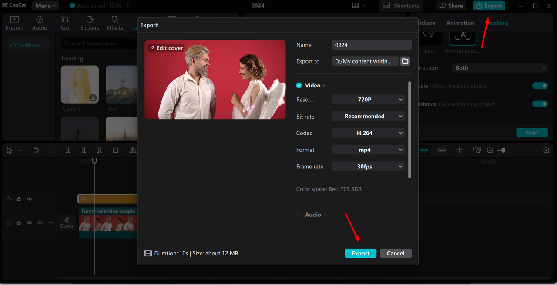Click the Mirror flip icon in the timeline toolbar
Image resolution: width=557 pixels, height=285 pixels.
tap(133, 150)
